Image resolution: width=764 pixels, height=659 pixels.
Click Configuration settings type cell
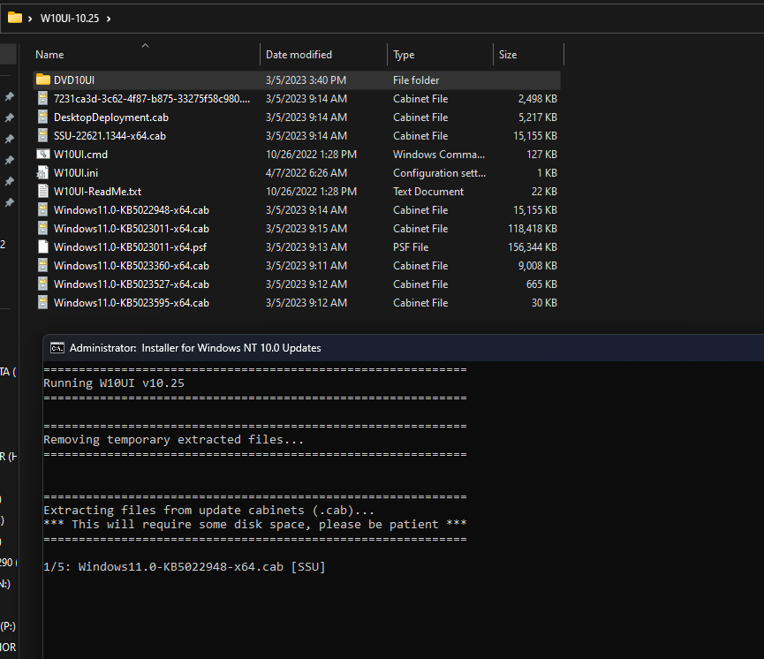[x=439, y=172]
